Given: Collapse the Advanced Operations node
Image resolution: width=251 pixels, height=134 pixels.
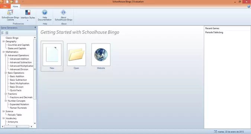Looking at the screenshot, I should tap(6, 55).
